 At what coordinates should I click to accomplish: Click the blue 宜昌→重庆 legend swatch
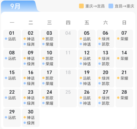111,6
